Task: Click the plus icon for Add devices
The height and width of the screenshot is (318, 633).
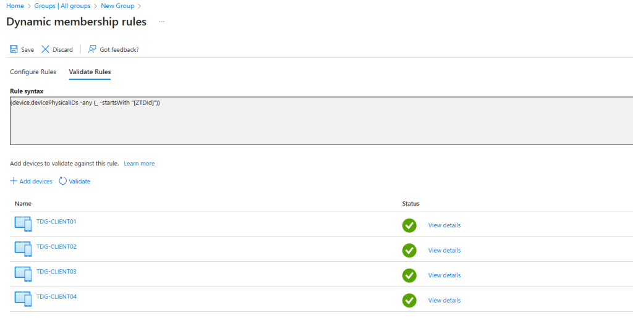Action: 14,181
